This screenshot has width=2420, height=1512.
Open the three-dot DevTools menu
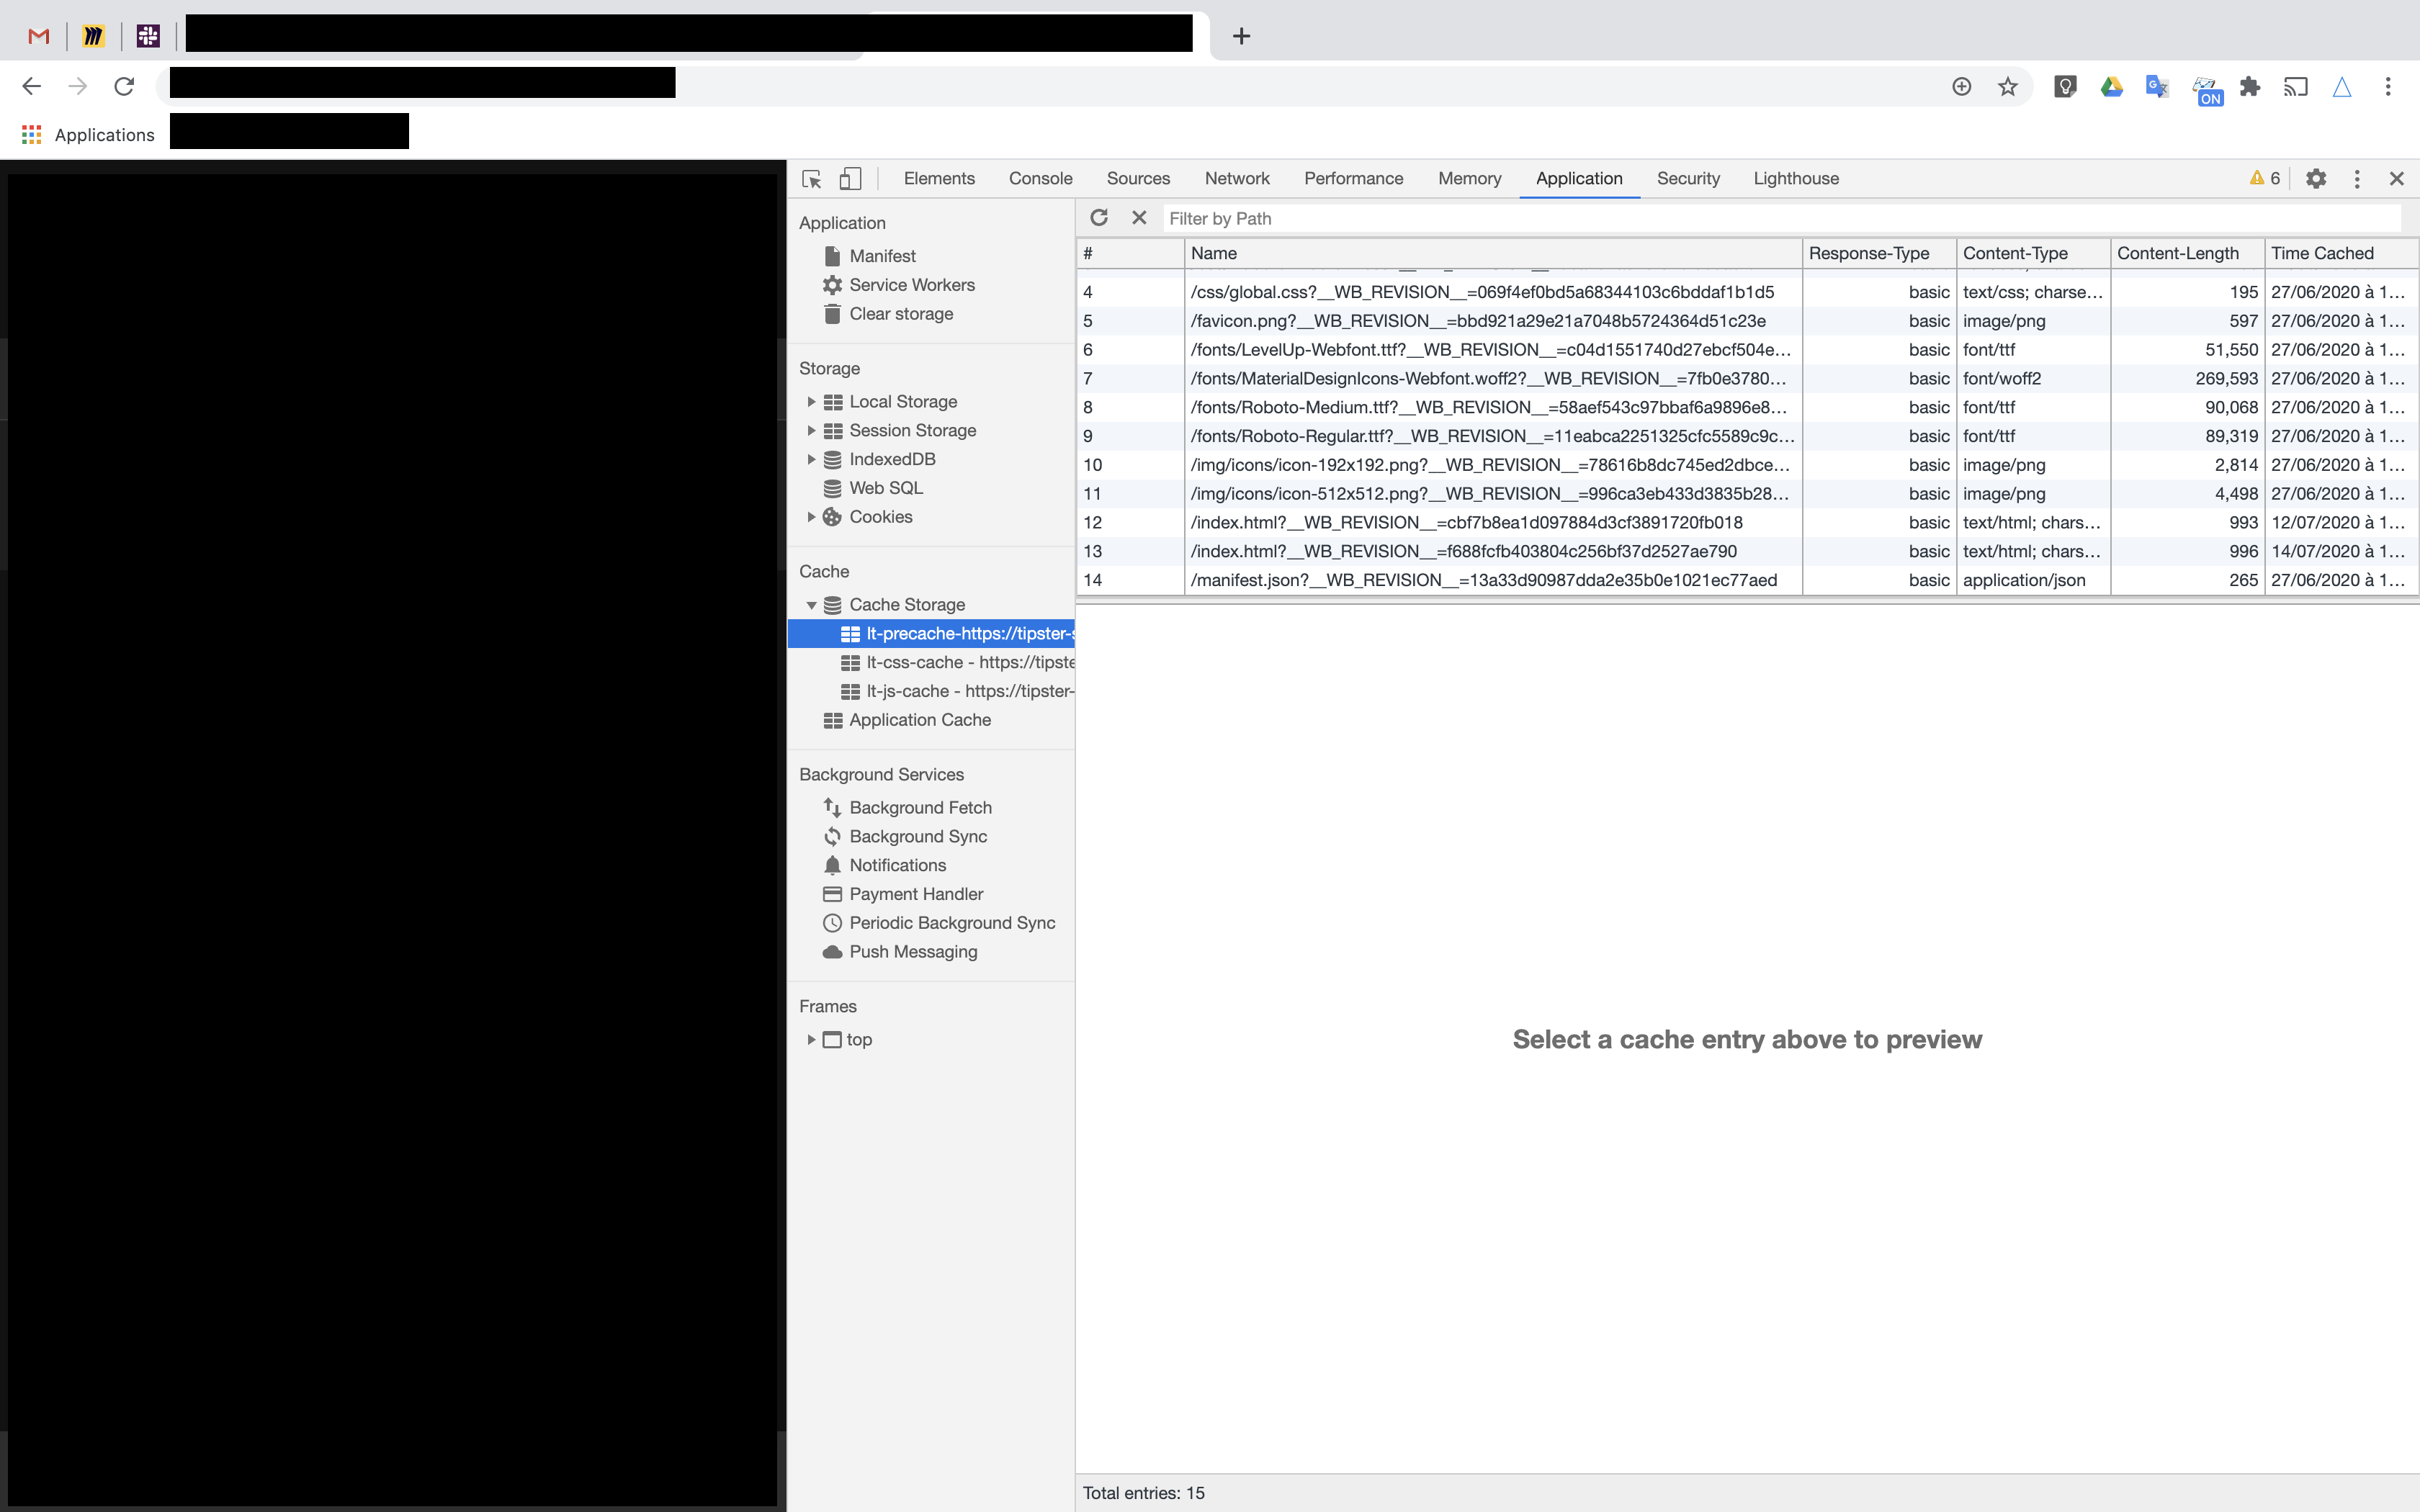2356,178
